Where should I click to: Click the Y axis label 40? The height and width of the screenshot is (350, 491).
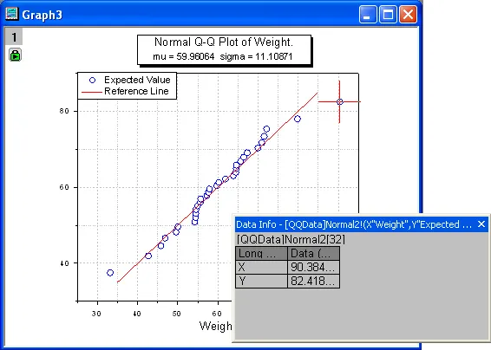64,263
